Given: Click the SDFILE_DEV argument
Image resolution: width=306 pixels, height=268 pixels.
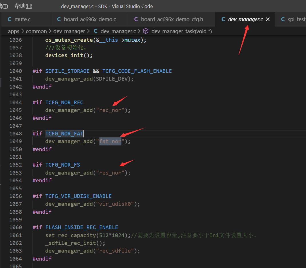Looking at the screenshot, I should pyautogui.click(x=112, y=79).
